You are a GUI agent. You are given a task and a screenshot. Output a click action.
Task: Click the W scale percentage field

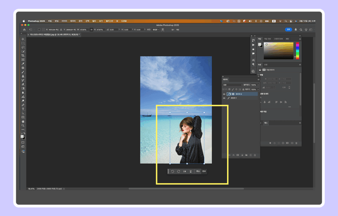(84, 30)
